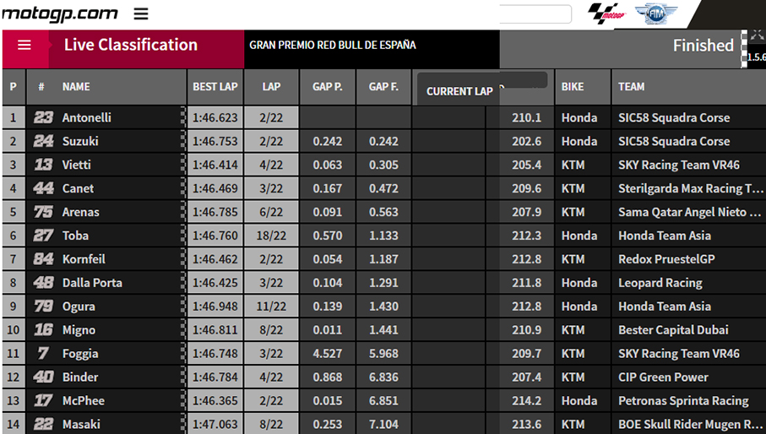The width and height of the screenshot is (766, 434).
Task: Sort by the TEAM column header
Action: tap(631, 87)
